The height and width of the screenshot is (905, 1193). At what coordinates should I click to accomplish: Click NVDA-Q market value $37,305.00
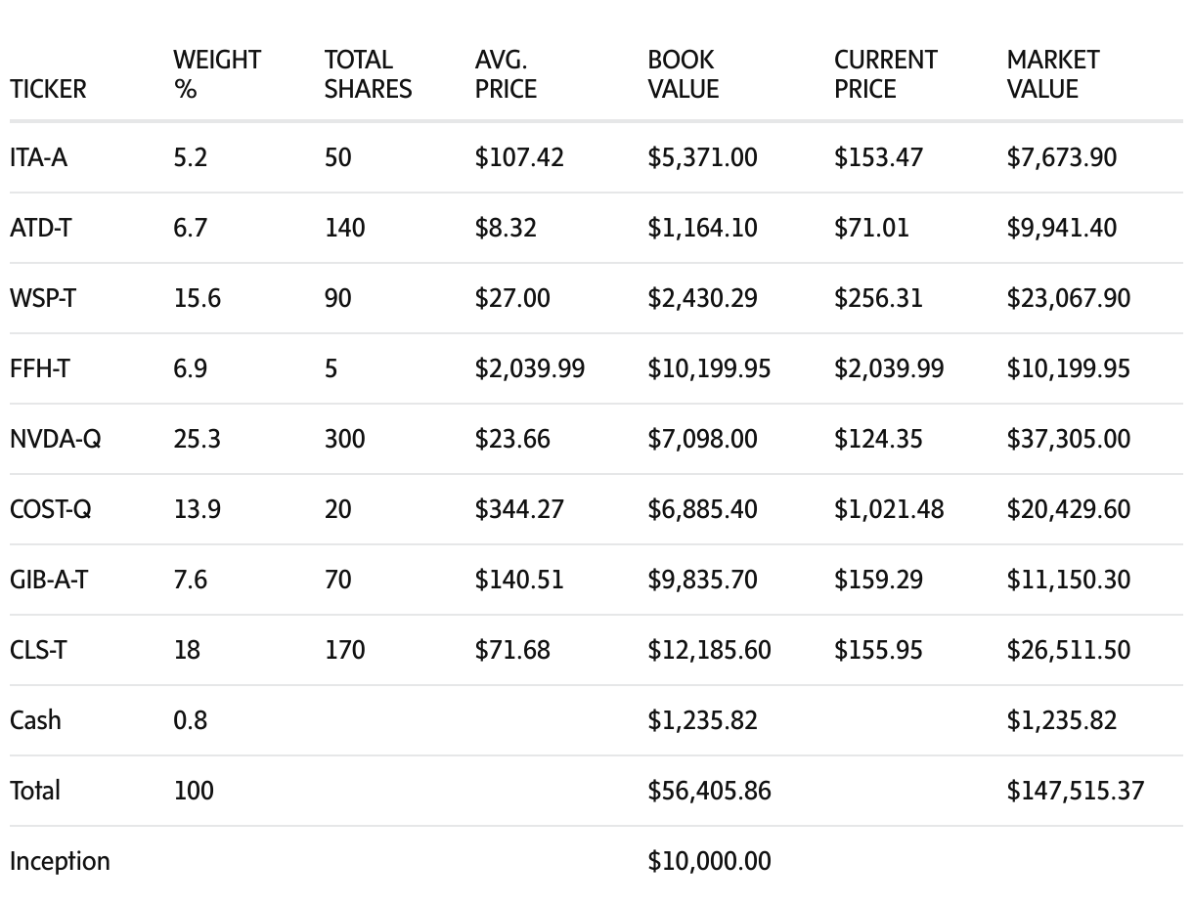(1068, 439)
